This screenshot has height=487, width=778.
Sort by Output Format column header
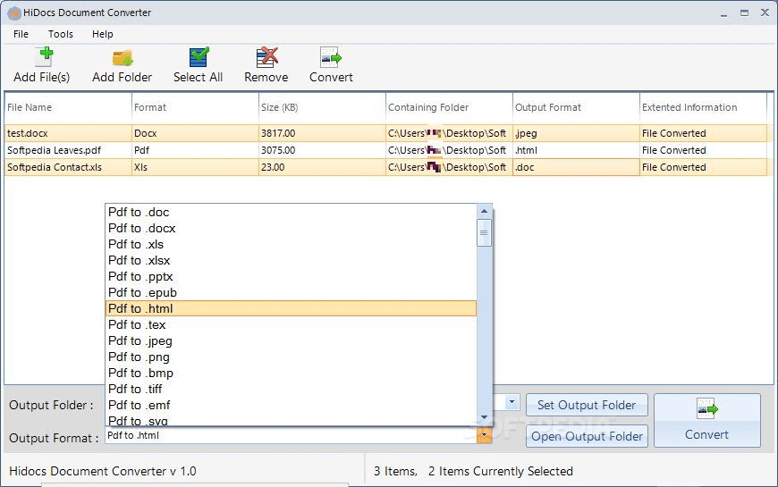576,107
